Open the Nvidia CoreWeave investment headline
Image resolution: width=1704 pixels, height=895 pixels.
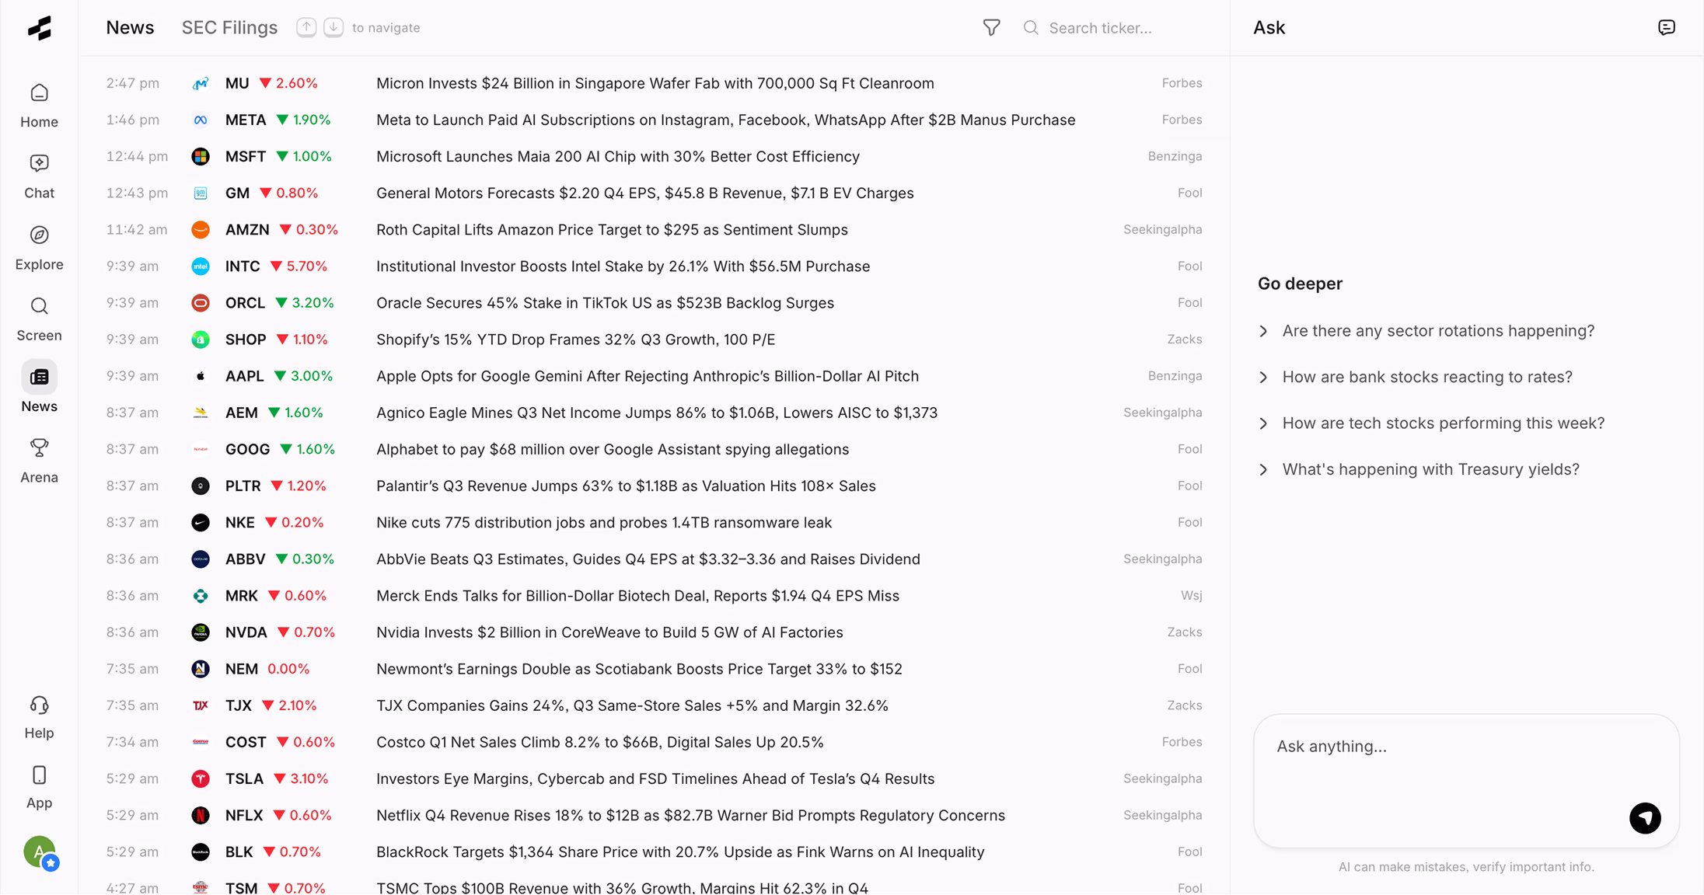coord(609,632)
